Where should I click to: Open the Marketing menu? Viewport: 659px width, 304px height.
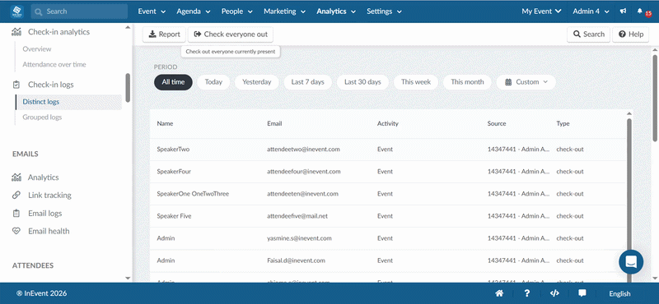click(285, 12)
